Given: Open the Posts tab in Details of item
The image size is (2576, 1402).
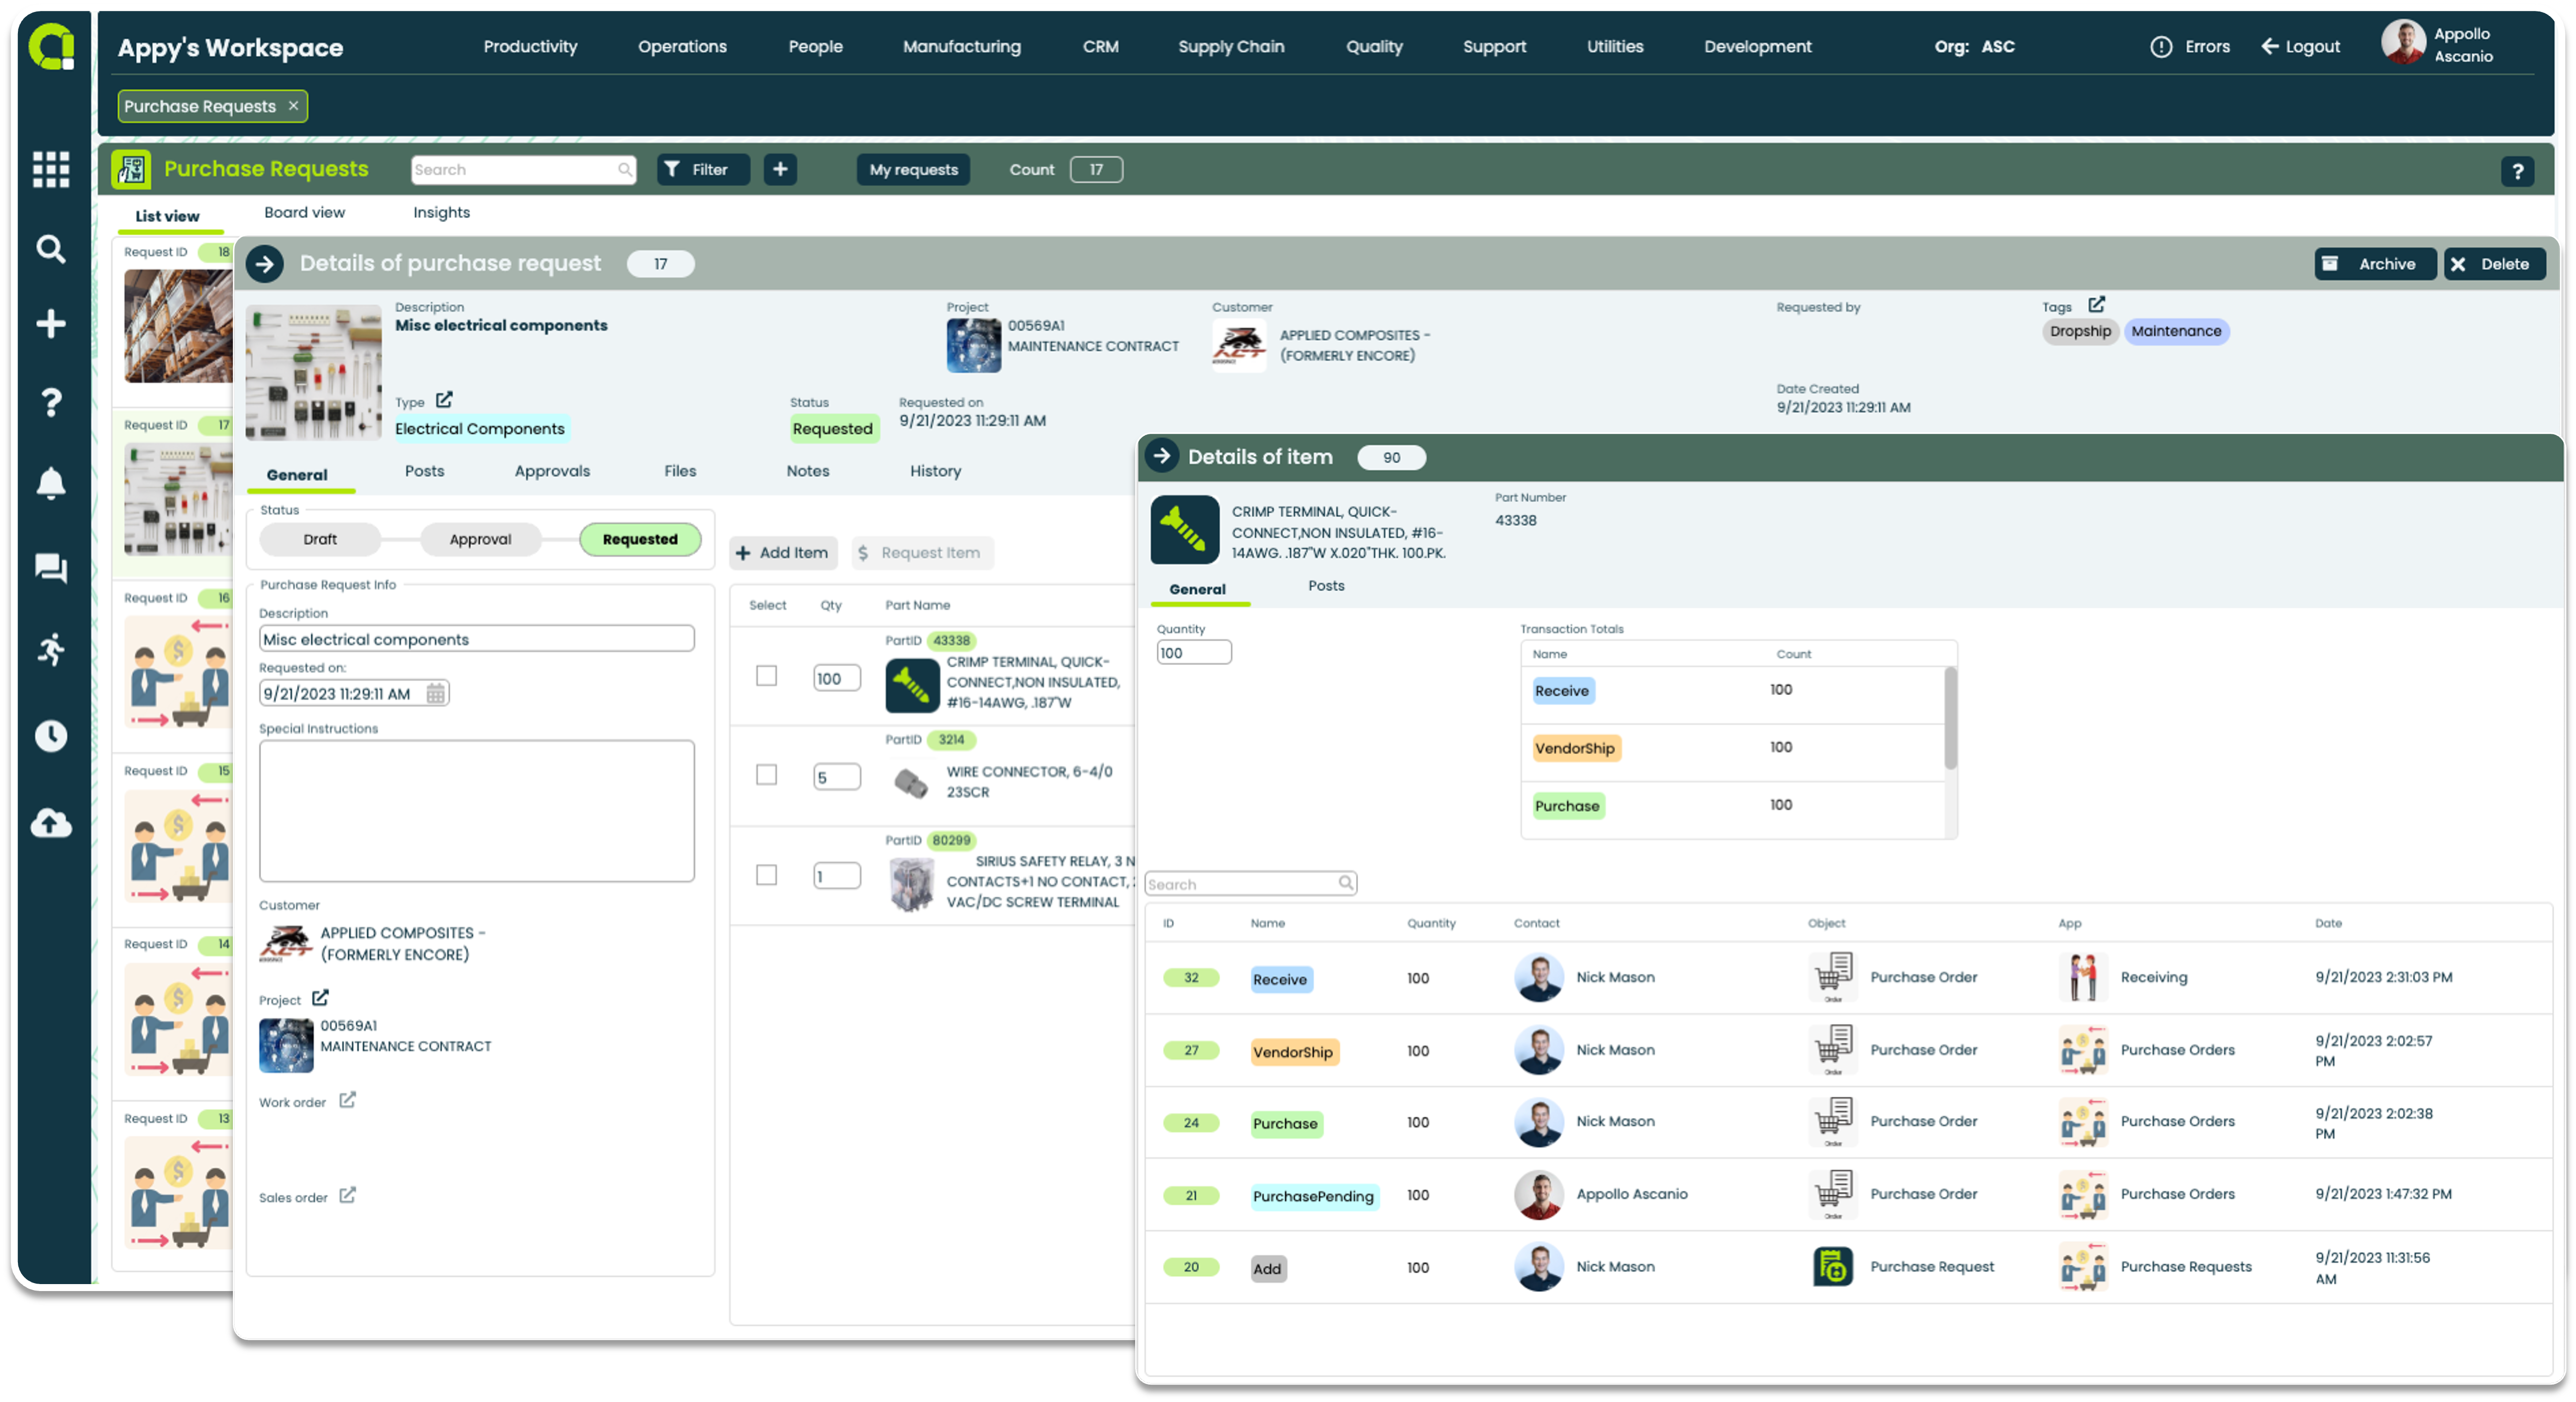Looking at the screenshot, I should point(1326,586).
